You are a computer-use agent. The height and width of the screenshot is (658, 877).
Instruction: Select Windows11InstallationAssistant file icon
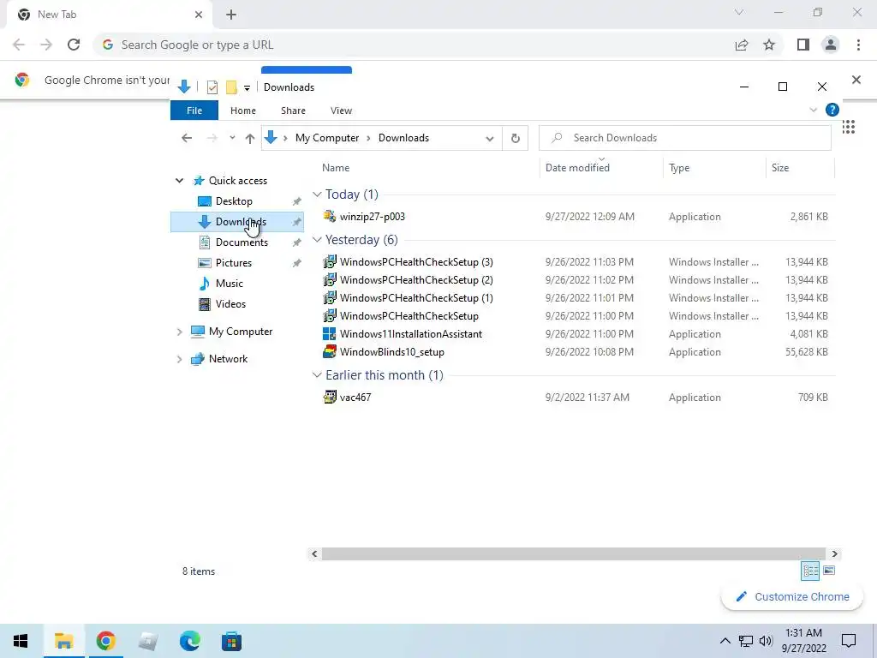coord(330,334)
